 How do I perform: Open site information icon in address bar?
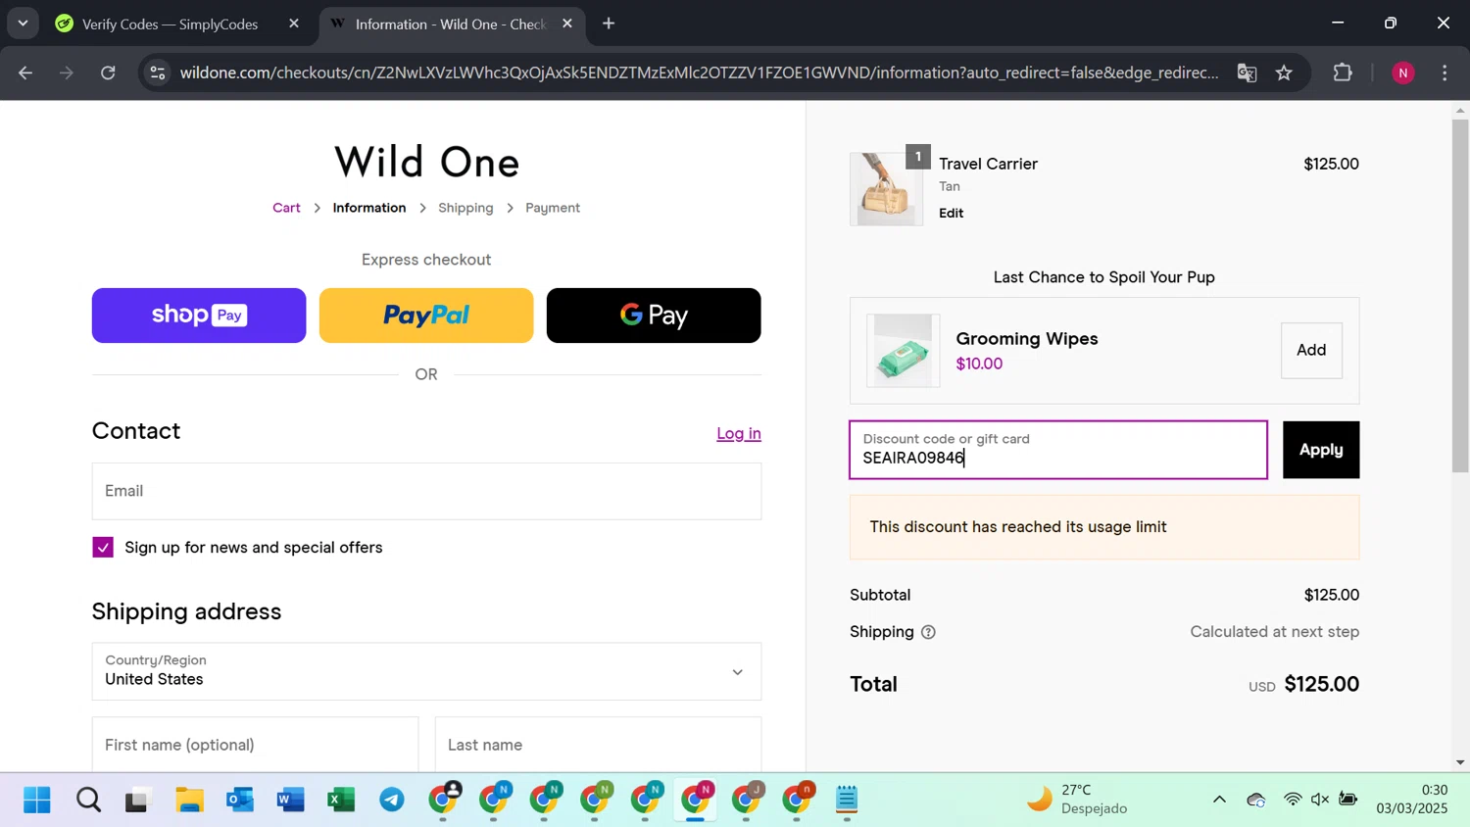tap(158, 73)
